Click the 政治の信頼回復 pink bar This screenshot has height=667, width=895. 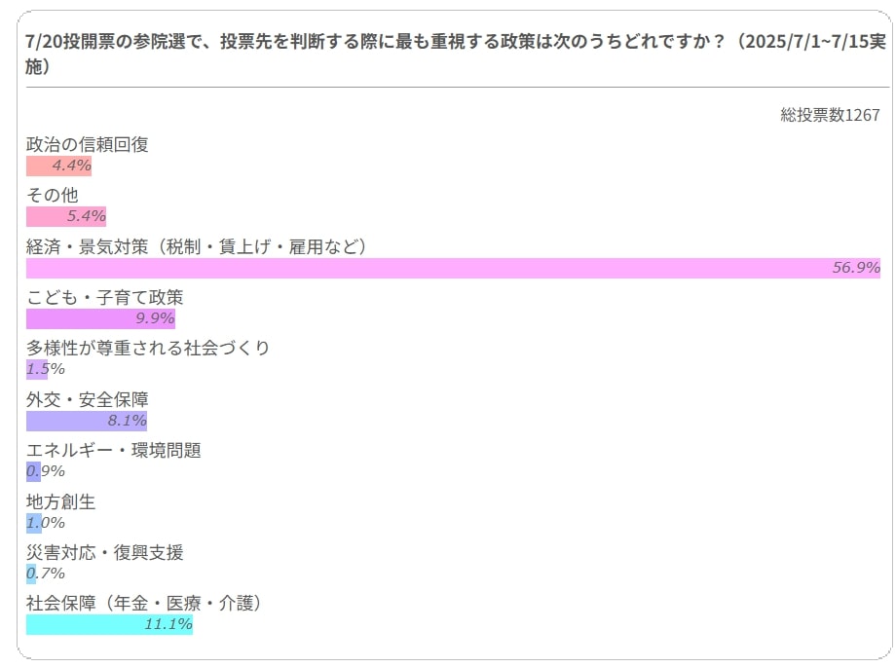[x=58, y=167]
